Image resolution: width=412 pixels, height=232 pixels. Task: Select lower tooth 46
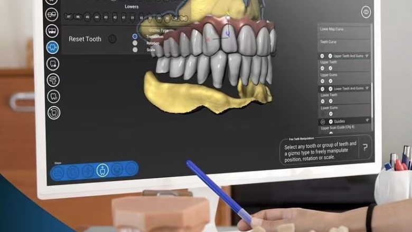point(78,17)
